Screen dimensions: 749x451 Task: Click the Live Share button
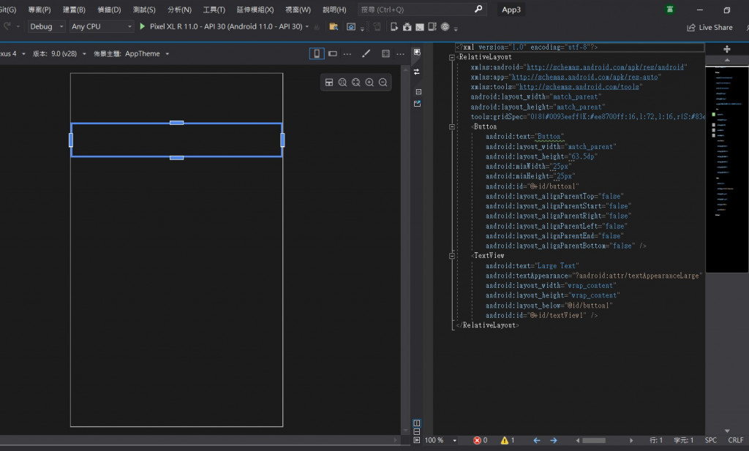tap(710, 27)
